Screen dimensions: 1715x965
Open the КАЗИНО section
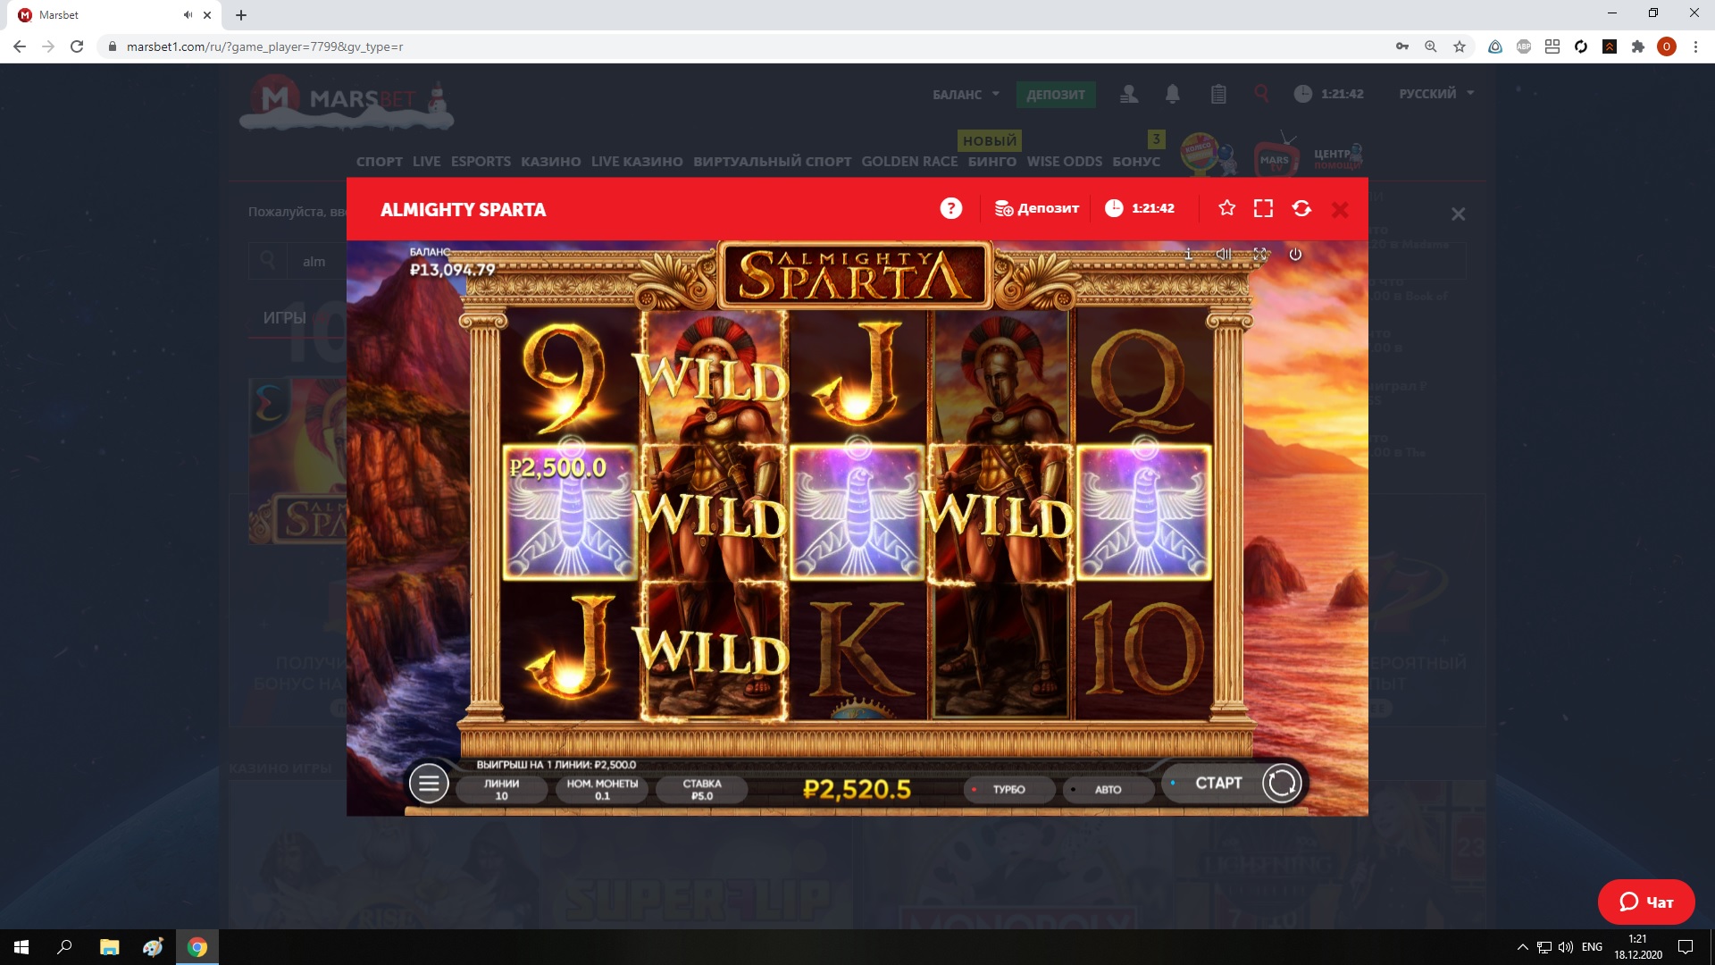550,162
